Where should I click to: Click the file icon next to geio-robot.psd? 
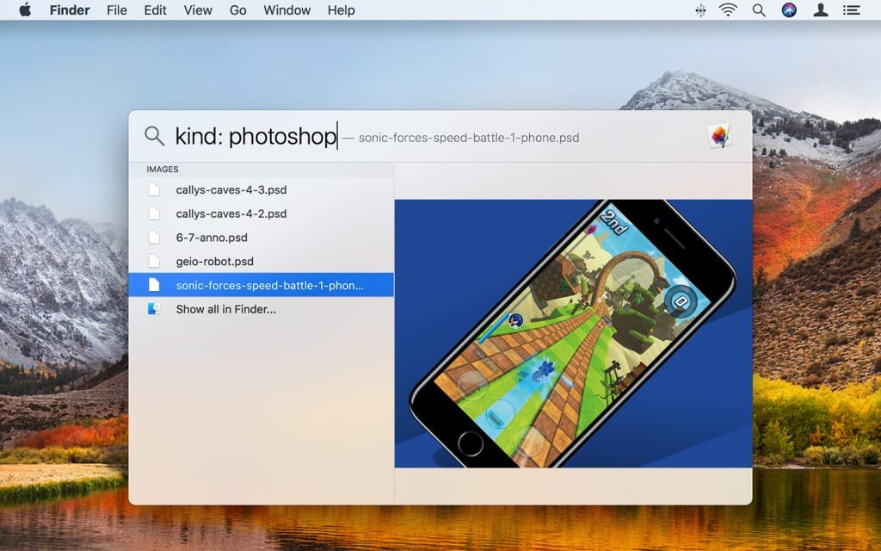[154, 261]
